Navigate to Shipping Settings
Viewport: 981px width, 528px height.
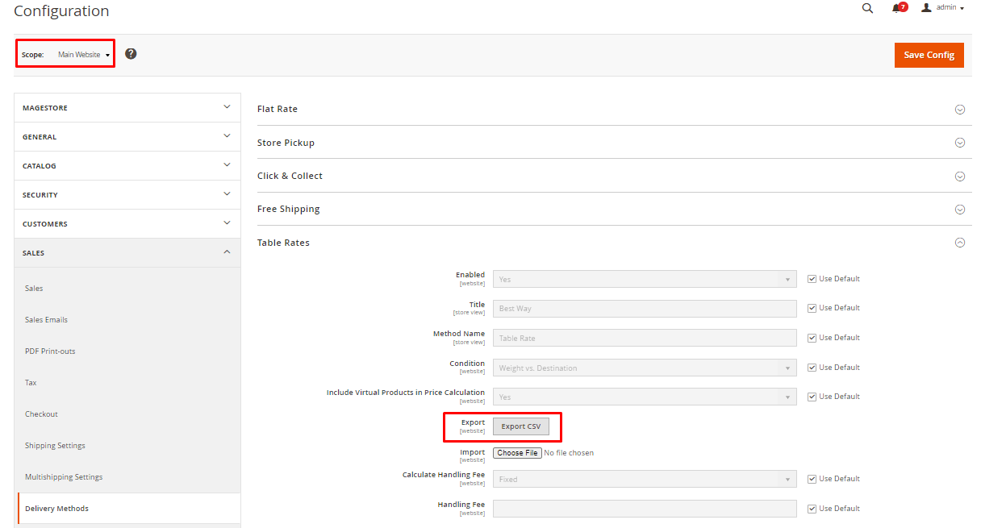coord(53,445)
